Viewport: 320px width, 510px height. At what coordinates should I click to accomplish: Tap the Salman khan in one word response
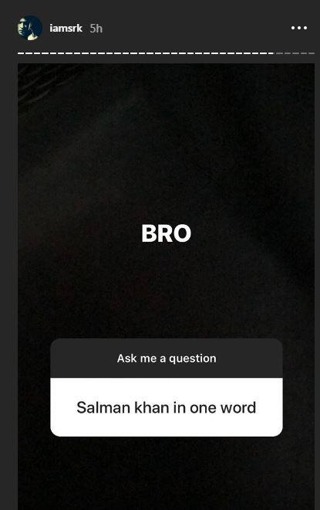[167, 407]
